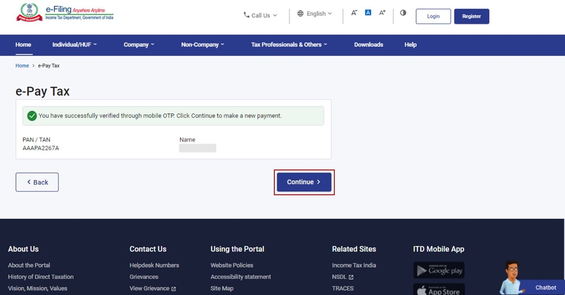Reset font size with the default A icon

pyautogui.click(x=368, y=13)
